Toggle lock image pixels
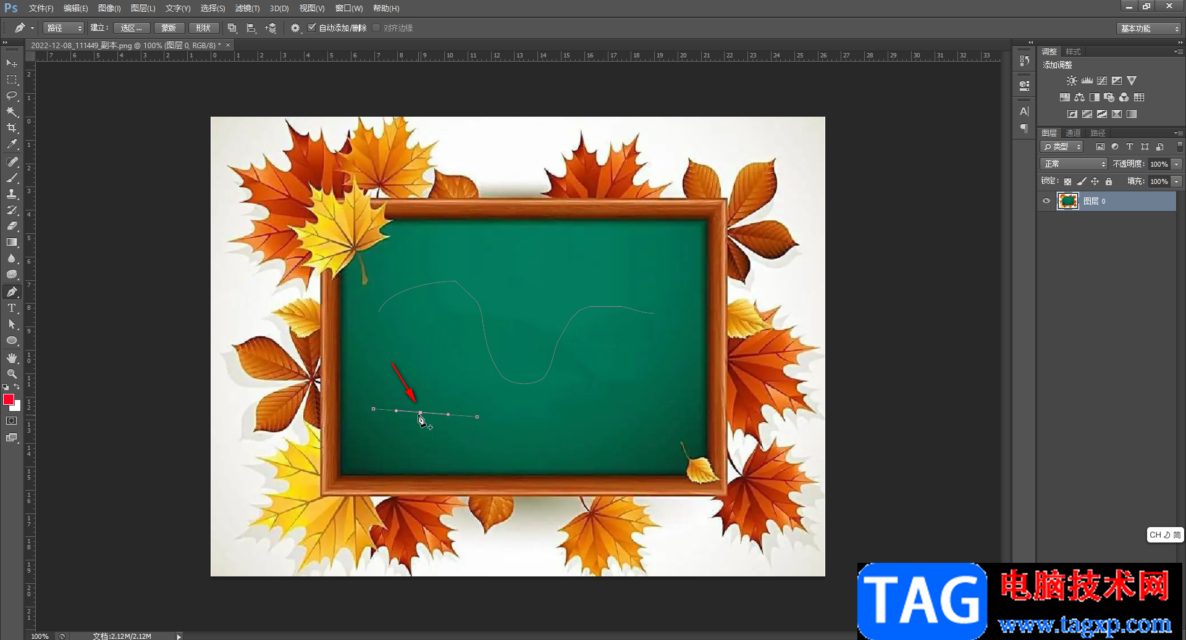 pyautogui.click(x=1081, y=181)
